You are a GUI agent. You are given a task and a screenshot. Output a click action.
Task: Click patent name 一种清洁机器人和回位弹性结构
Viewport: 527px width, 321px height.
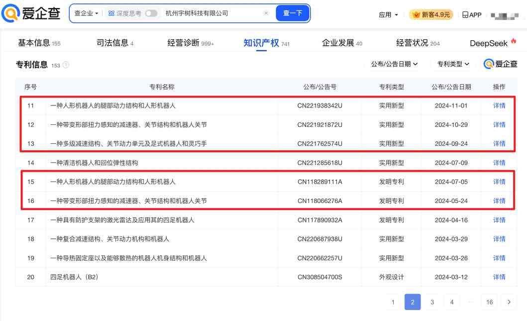[x=94, y=163]
